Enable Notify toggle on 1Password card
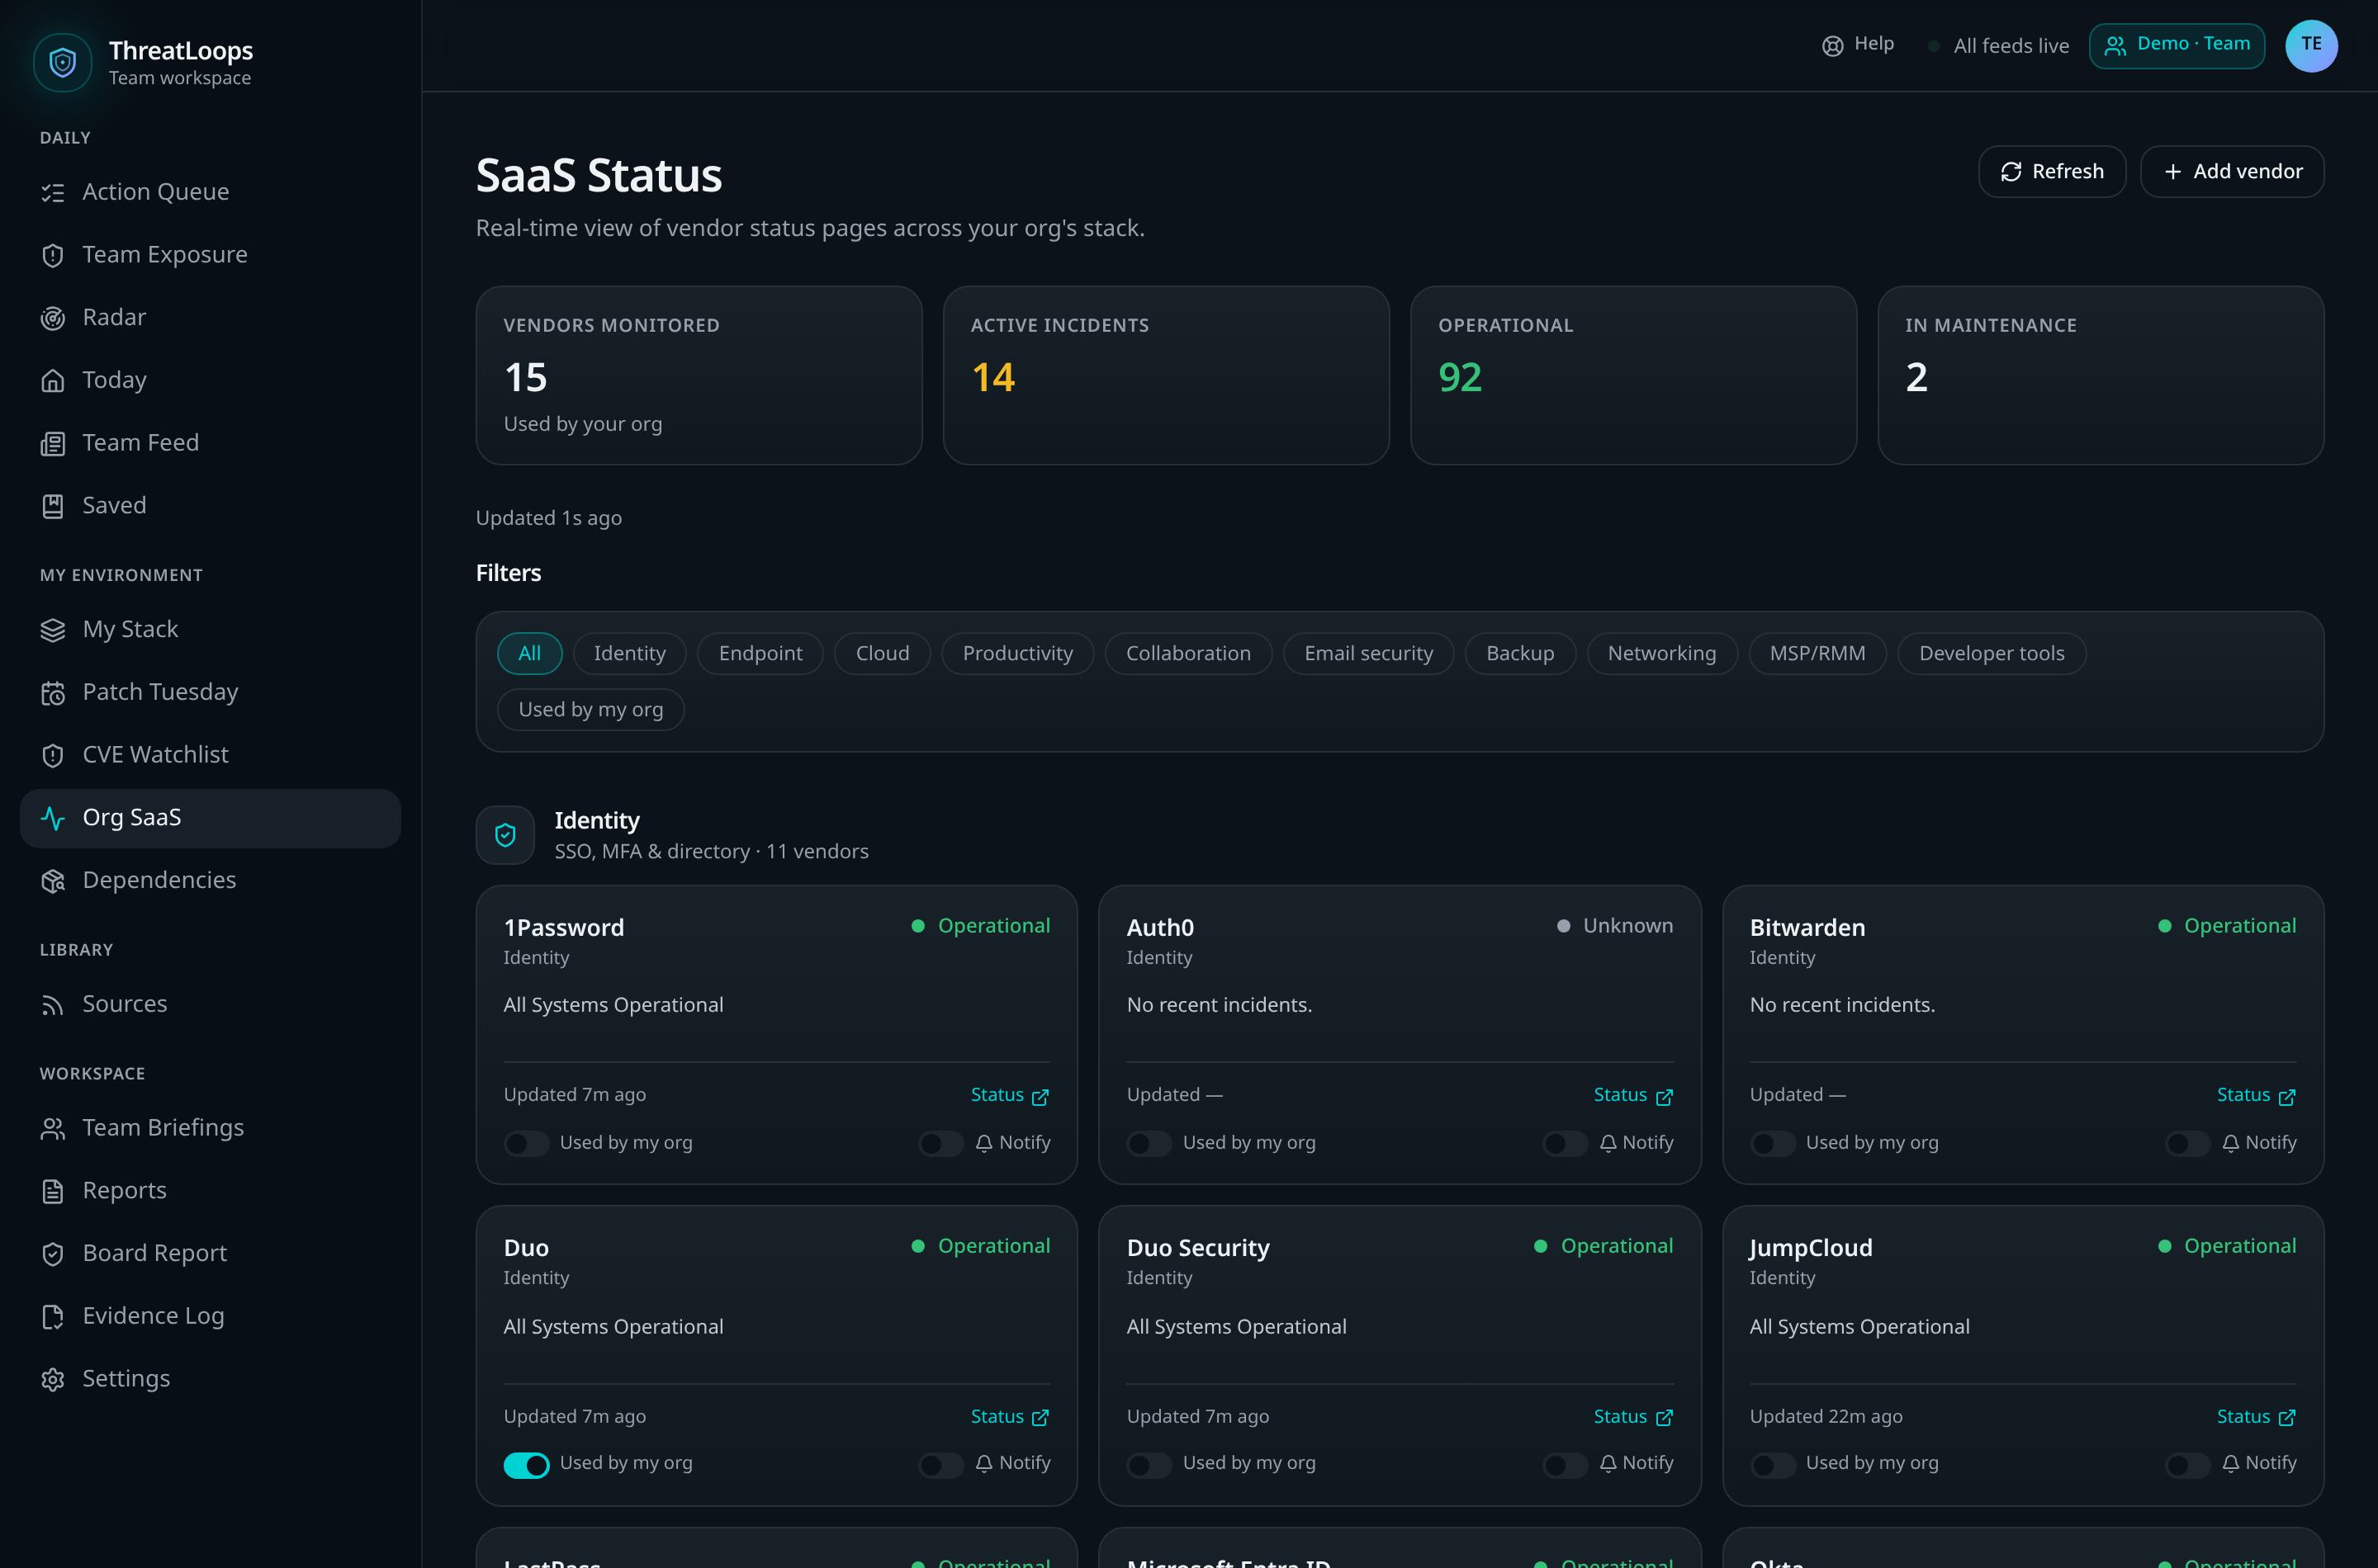 (x=941, y=1144)
